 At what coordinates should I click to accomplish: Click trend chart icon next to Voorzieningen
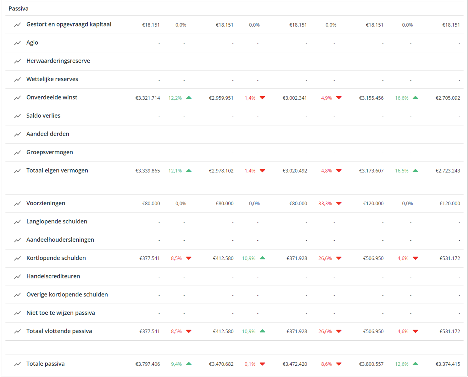(17, 203)
